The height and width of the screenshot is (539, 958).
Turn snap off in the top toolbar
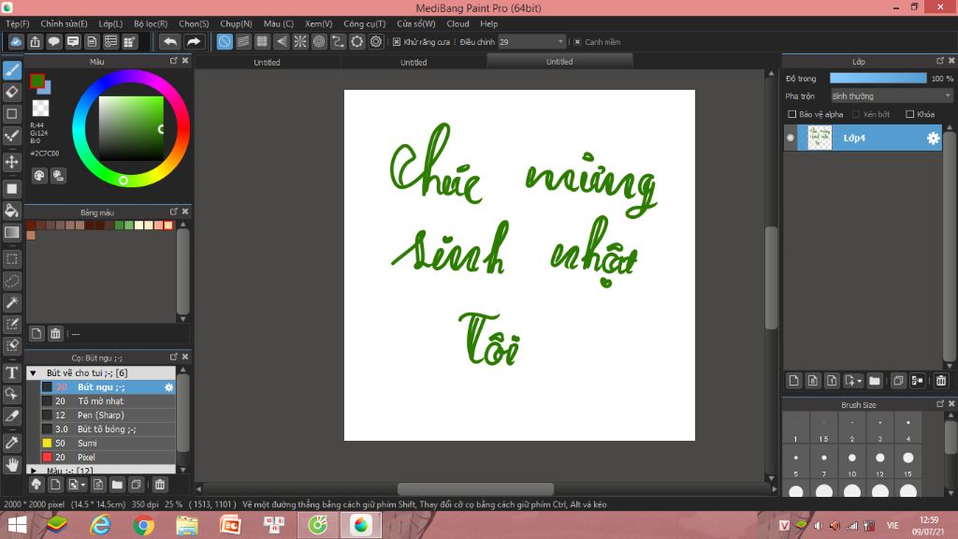pos(225,41)
